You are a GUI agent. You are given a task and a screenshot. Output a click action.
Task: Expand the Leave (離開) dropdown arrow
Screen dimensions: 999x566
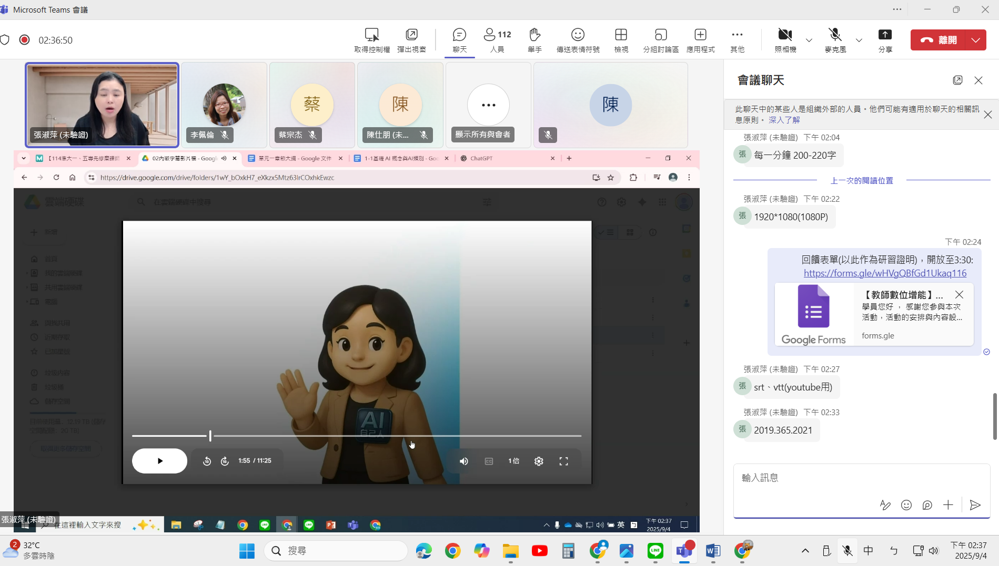pos(976,40)
